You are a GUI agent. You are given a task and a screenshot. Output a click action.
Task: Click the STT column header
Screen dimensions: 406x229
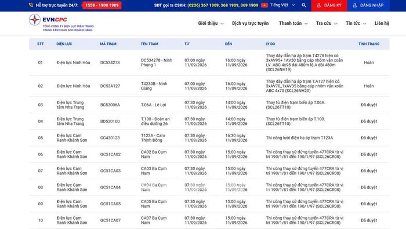41,44
